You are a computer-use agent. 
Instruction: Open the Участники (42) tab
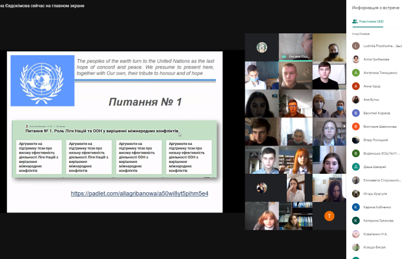click(x=368, y=21)
